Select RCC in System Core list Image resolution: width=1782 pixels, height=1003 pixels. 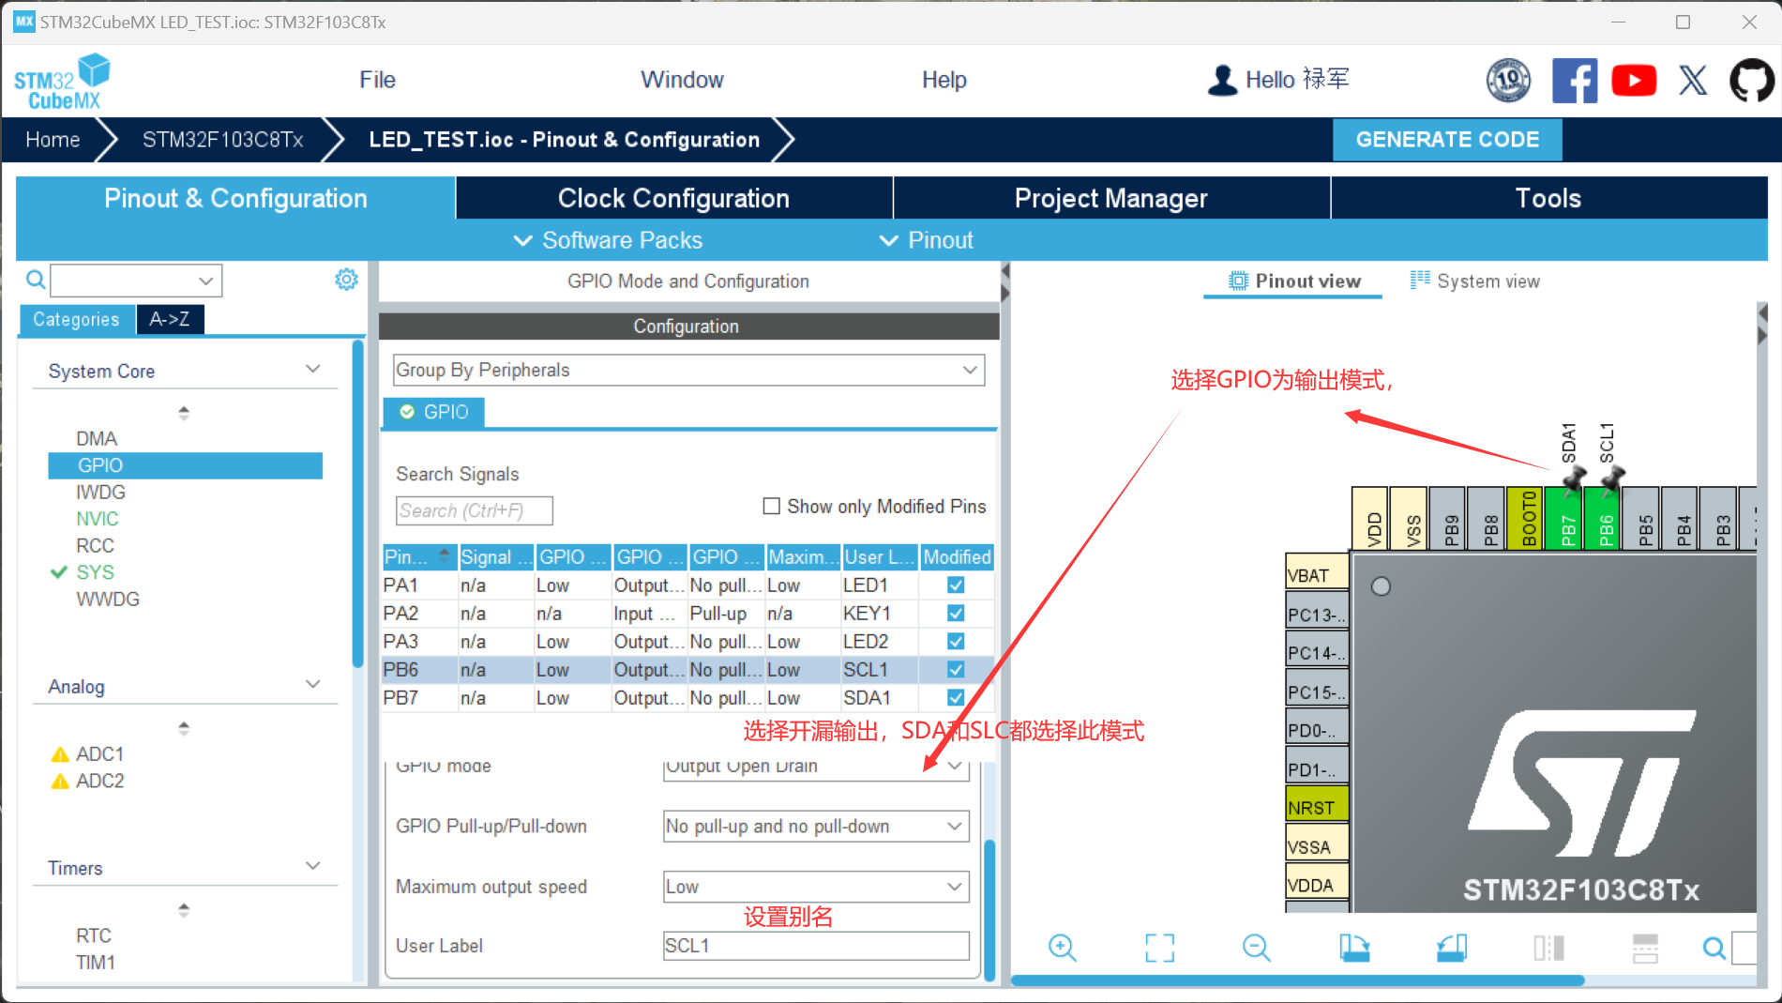95,545
